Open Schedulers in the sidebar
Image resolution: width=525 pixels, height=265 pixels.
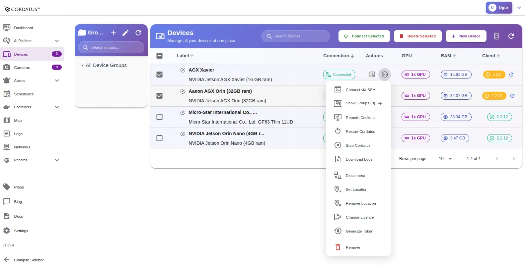click(32, 94)
